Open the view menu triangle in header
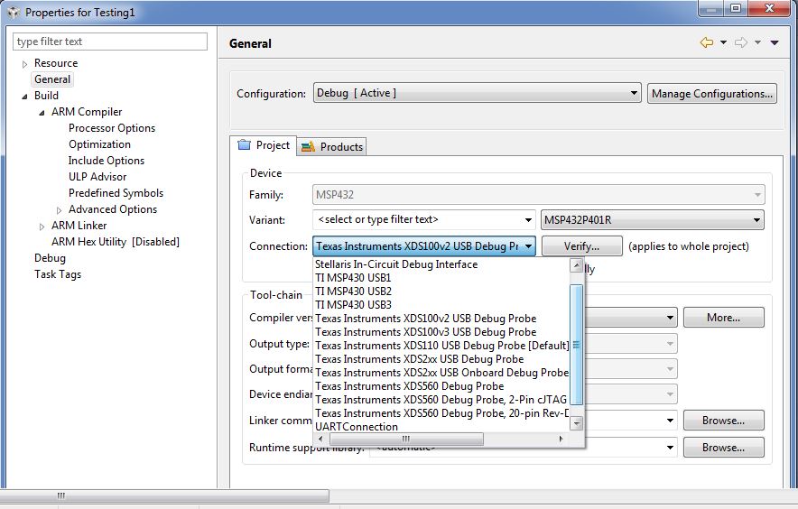Viewport: 798px width, 509px height. click(x=775, y=42)
